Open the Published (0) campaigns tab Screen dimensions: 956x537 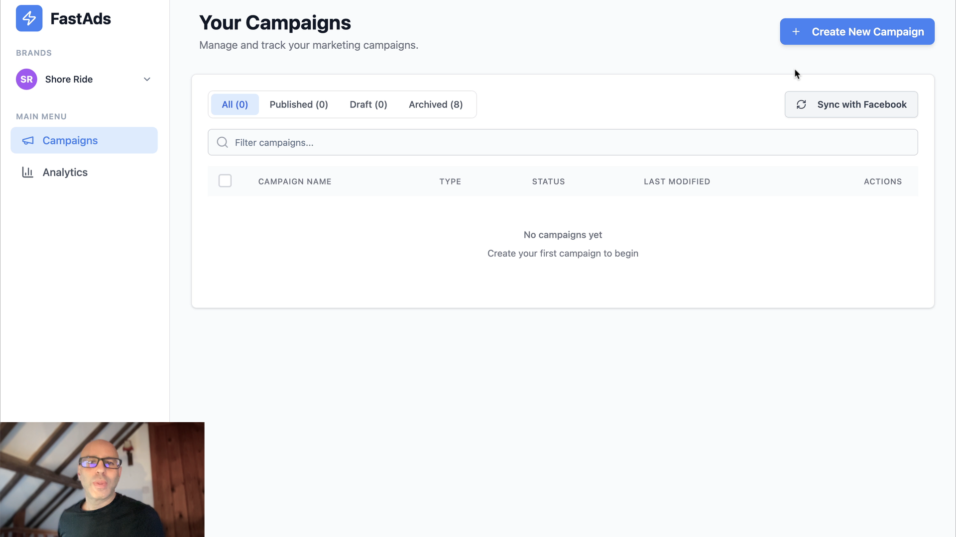pyautogui.click(x=299, y=104)
